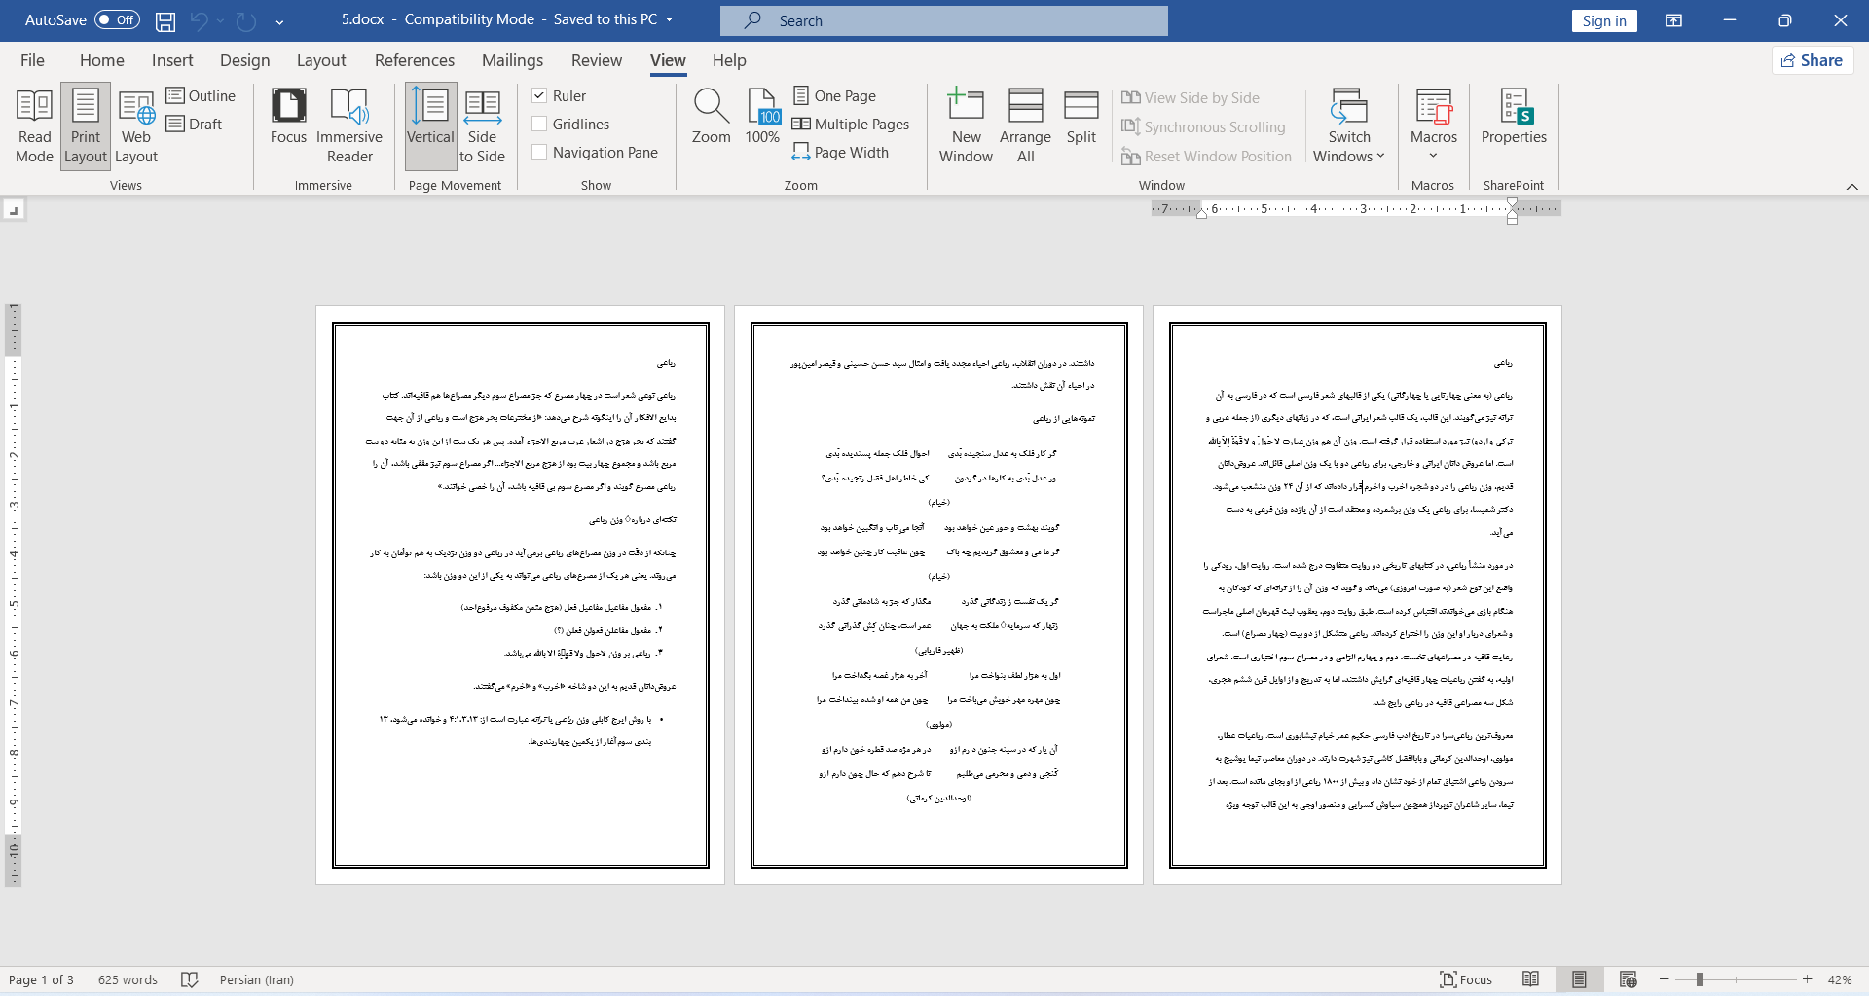
Task: Open the File tab
Action: 32,60
